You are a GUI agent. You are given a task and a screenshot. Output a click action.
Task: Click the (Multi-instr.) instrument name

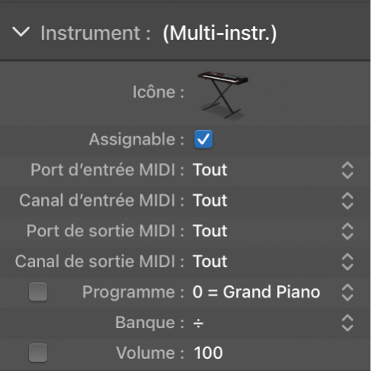219,34
